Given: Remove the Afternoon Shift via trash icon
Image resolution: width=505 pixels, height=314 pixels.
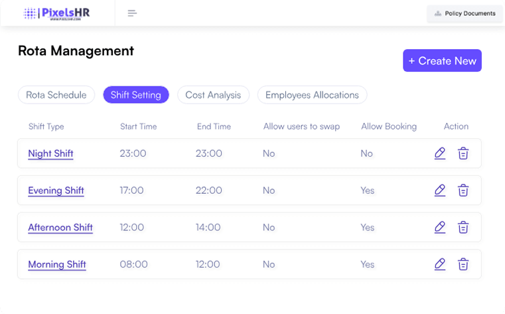Looking at the screenshot, I should (x=463, y=227).
